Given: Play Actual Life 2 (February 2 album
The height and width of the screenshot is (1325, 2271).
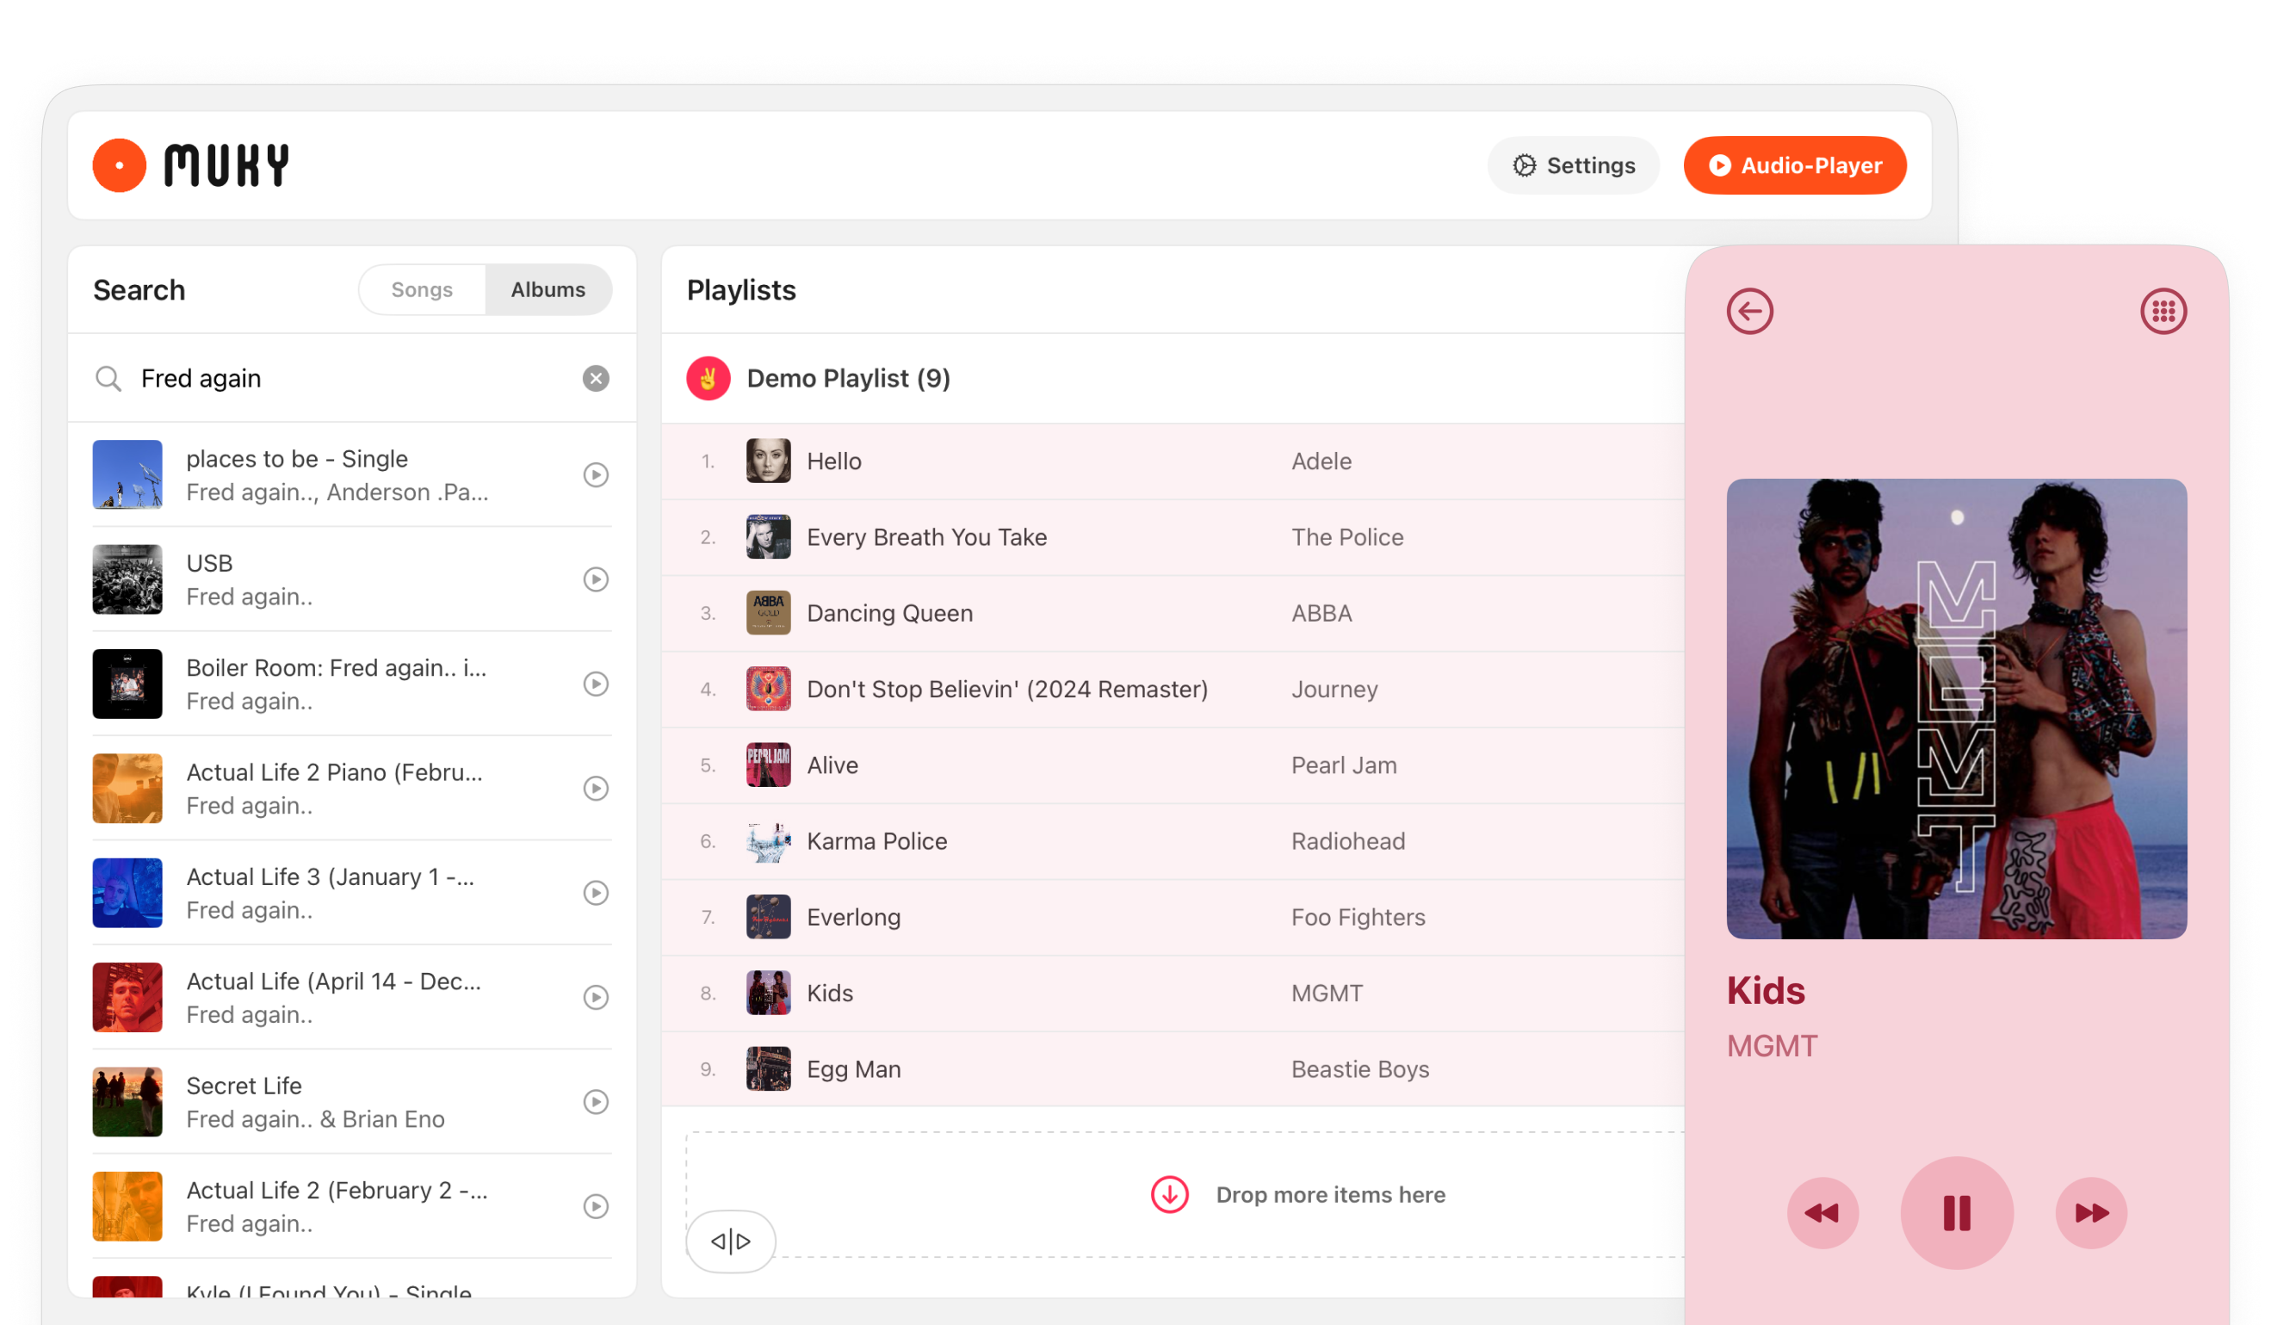Looking at the screenshot, I should (596, 1207).
